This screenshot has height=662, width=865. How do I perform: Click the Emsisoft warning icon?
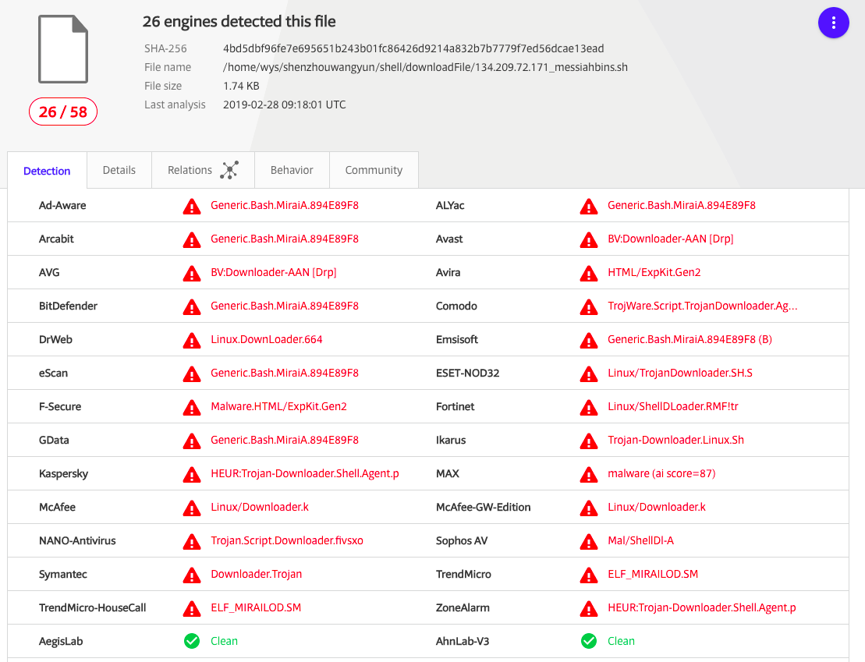point(589,341)
